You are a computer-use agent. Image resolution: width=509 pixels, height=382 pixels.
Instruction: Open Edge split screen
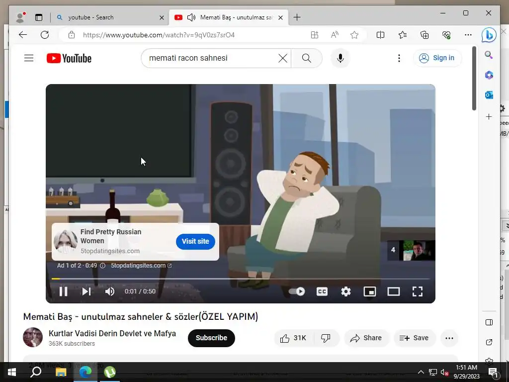pyautogui.click(x=380, y=35)
